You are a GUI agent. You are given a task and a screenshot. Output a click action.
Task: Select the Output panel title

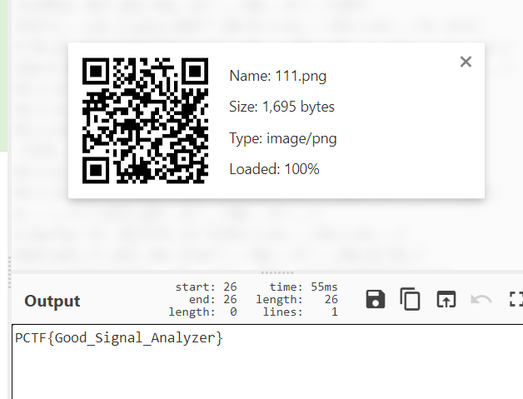tap(52, 301)
